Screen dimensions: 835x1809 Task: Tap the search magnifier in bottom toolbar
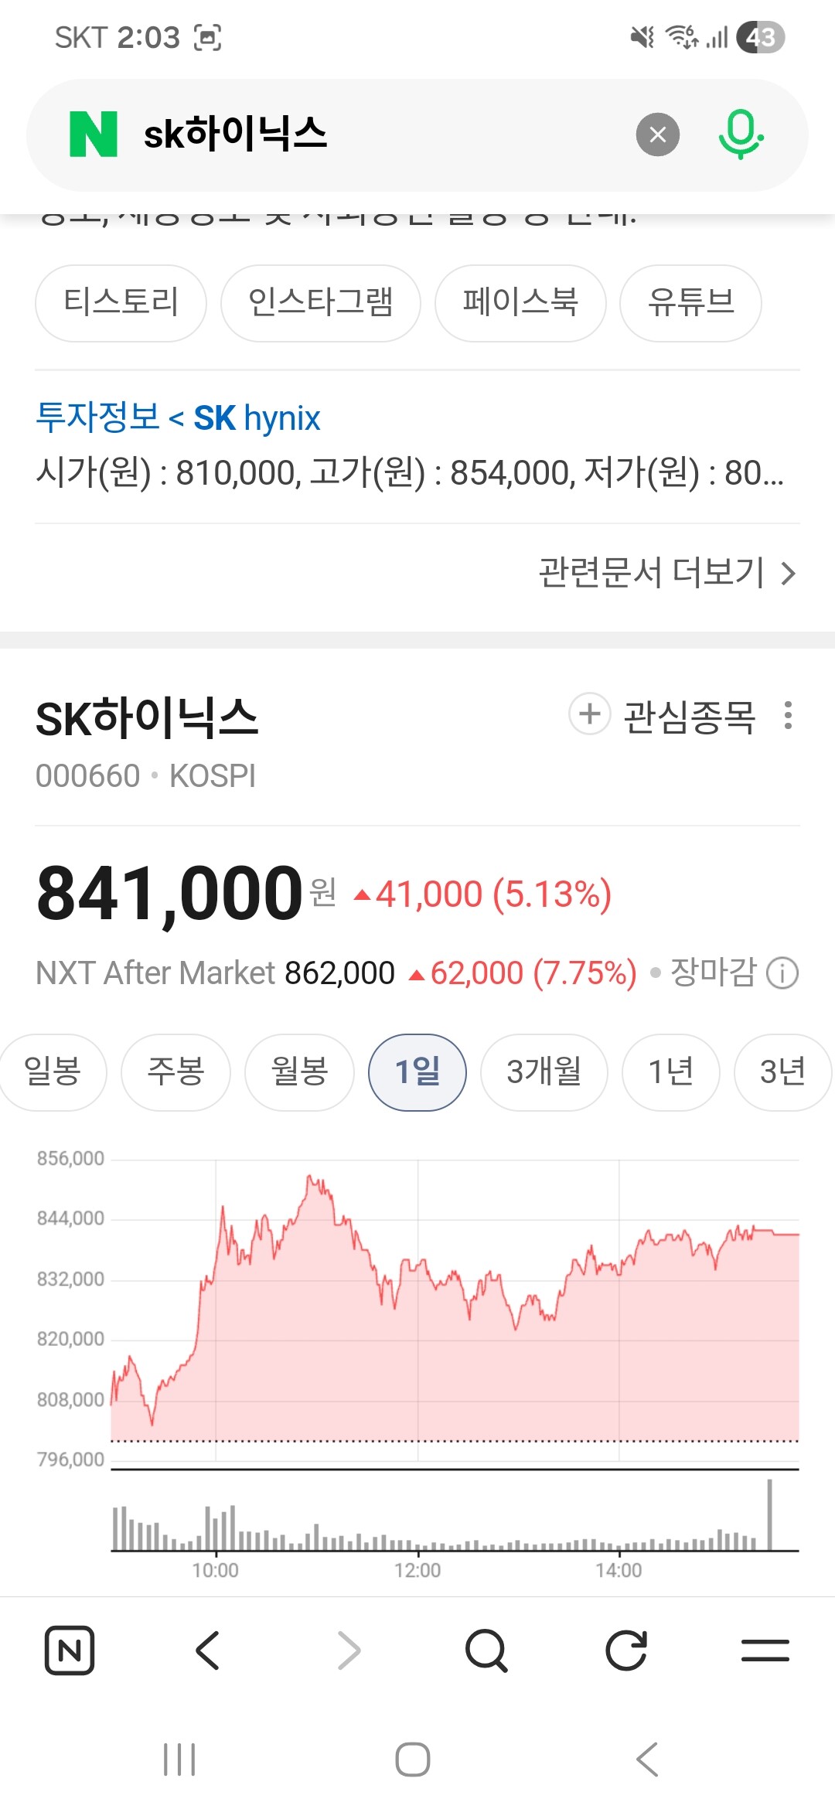(486, 1651)
